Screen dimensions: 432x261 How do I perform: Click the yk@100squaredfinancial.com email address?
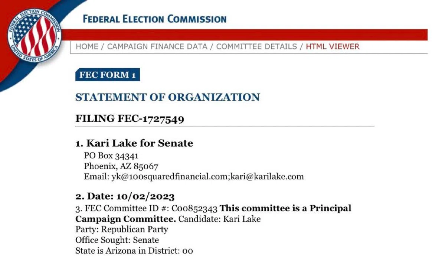[170, 177]
